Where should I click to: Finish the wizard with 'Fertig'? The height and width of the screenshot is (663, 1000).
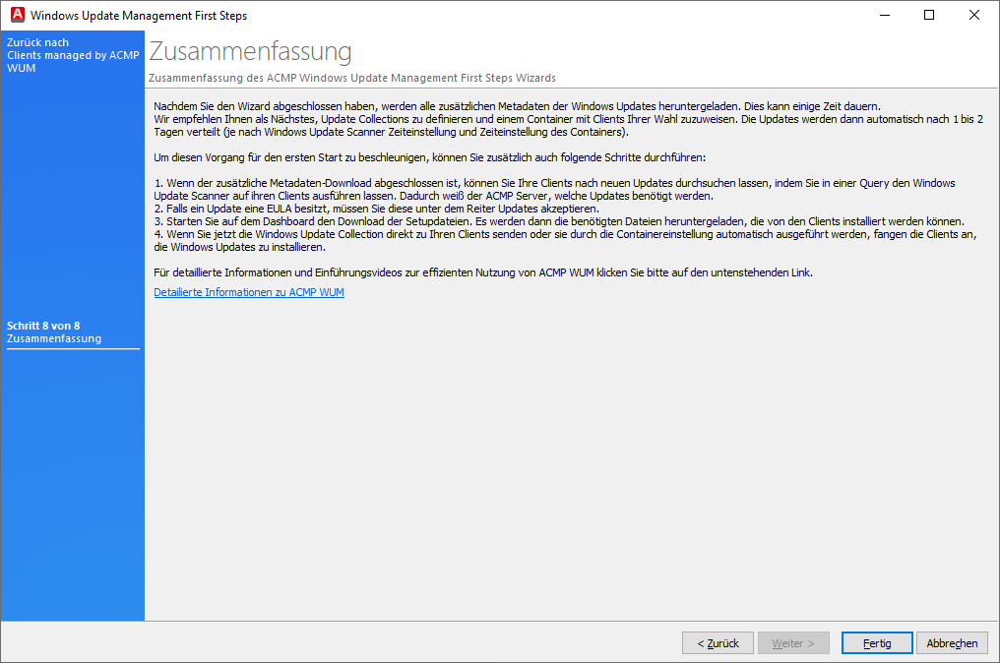click(877, 643)
